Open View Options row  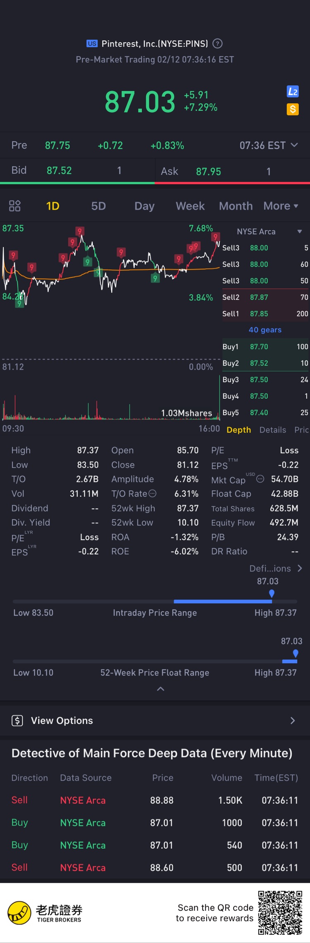155,721
